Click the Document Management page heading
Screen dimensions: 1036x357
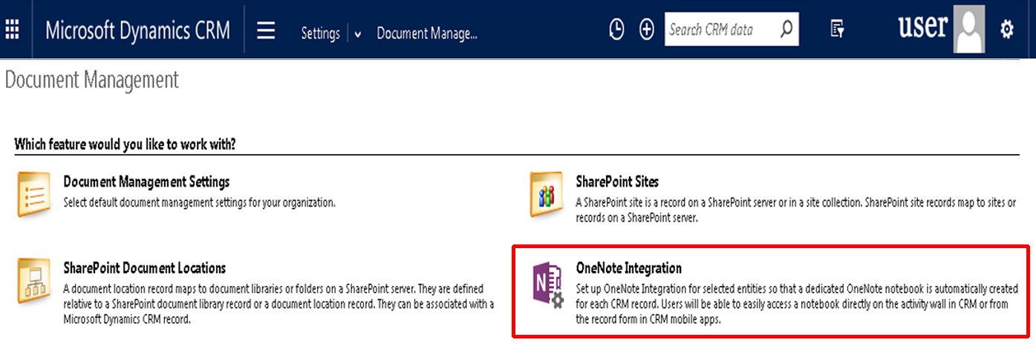(92, 80)
